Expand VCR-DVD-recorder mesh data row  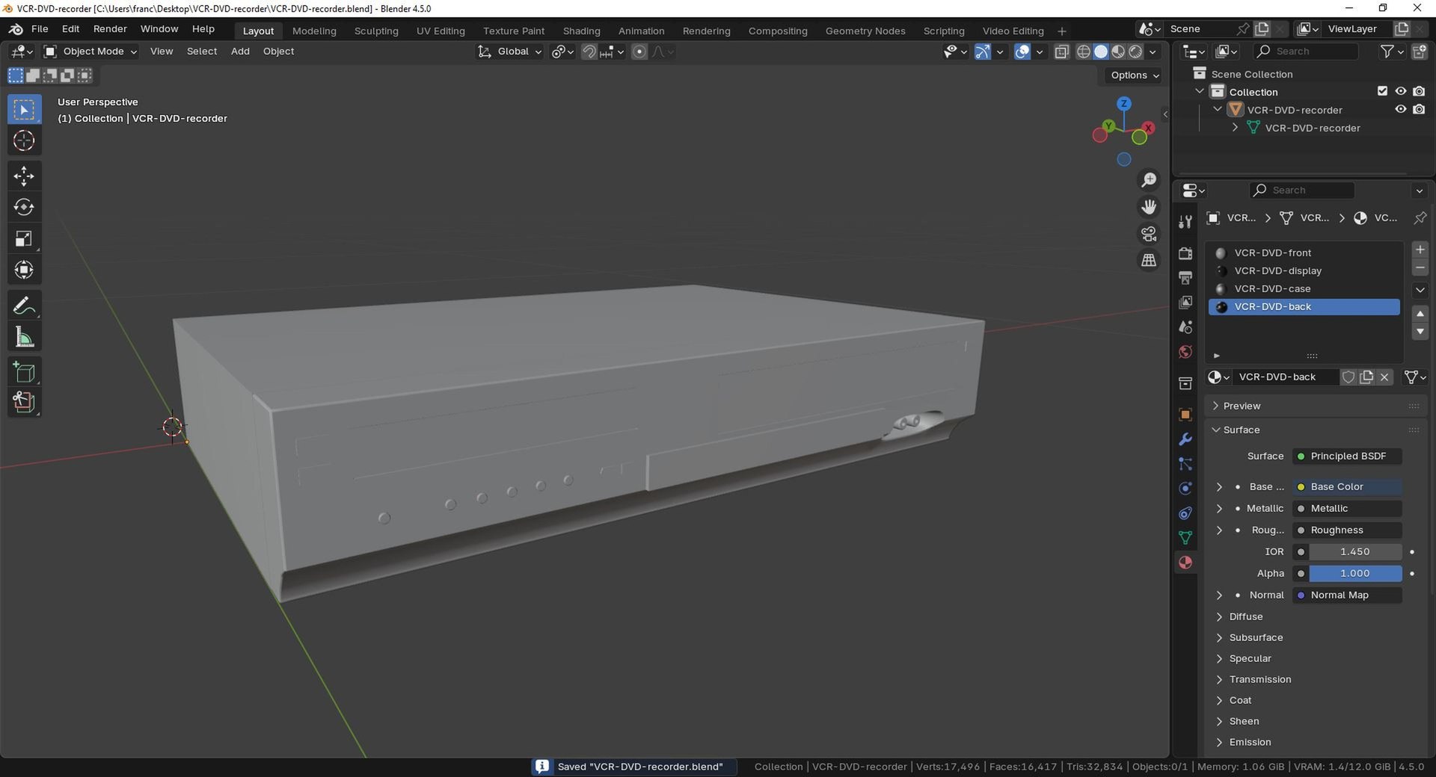(1236, 128)
